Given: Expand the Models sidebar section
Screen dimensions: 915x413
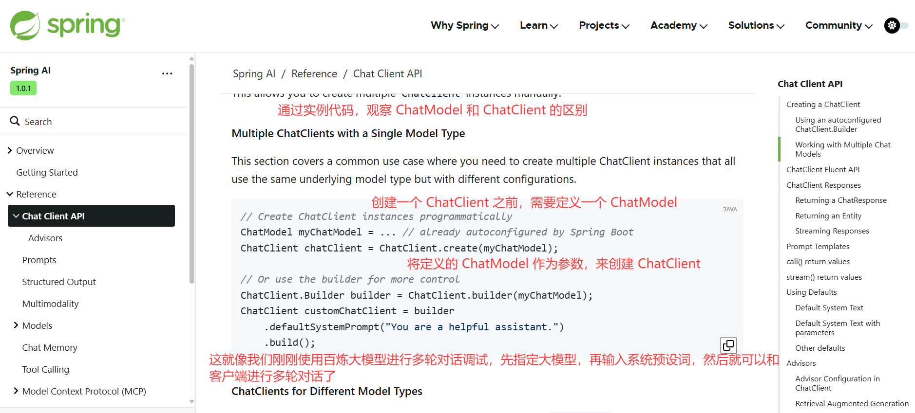Looking at the screenshot, I should (x=16, y=325).
